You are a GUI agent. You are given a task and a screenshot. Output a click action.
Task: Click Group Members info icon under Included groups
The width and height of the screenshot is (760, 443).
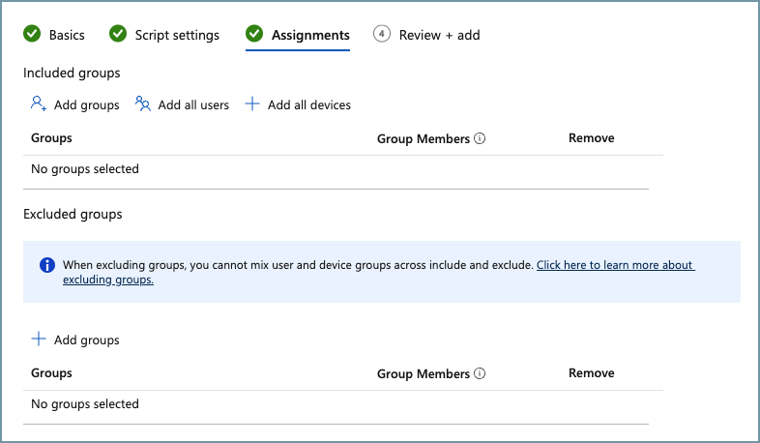[x=481, y=139]
